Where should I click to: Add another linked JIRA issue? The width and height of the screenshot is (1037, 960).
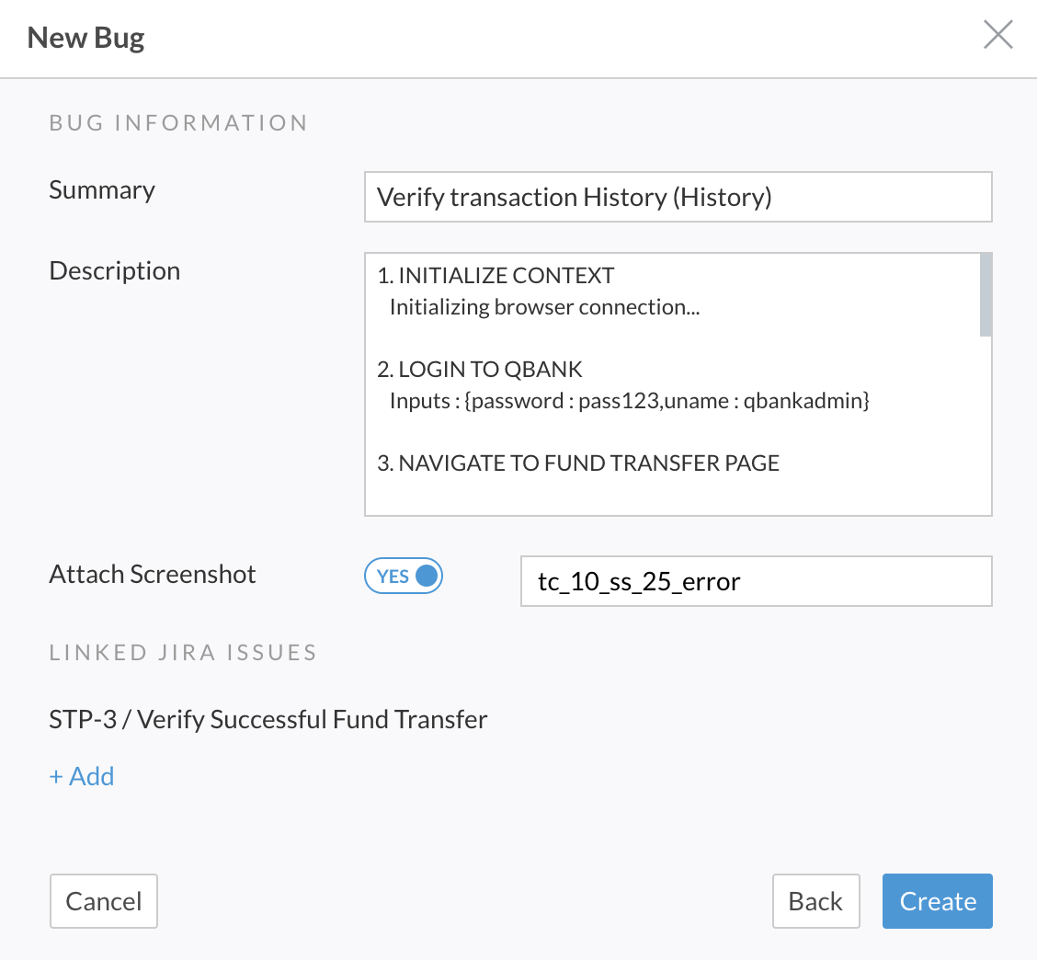click(x=82, y=776)
